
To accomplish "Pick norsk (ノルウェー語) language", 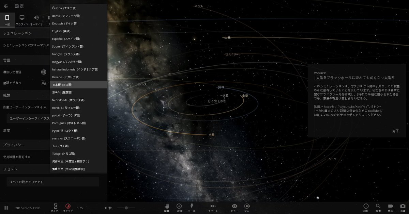I will pos(79,108).
